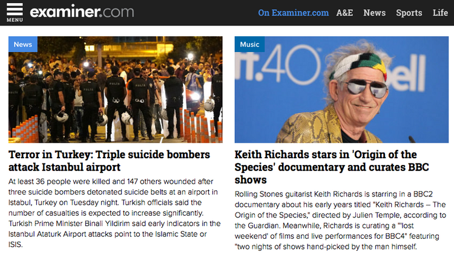Open the Sports section
The width and height of the screenshot is (454, 255).
(409, 13)
